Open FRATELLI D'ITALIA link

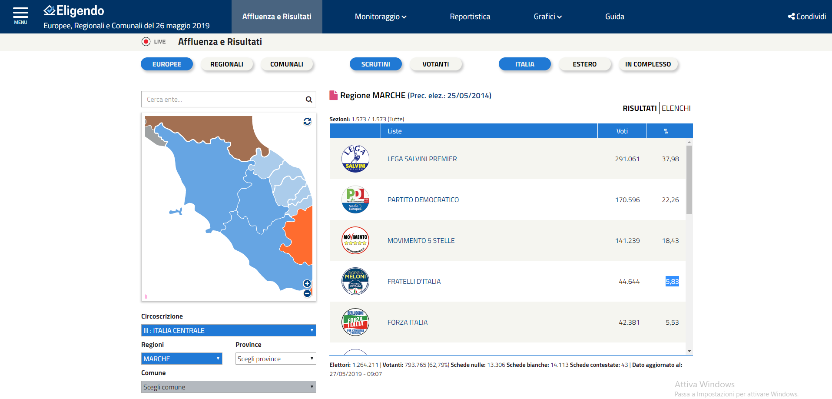[x=414, y=282]
